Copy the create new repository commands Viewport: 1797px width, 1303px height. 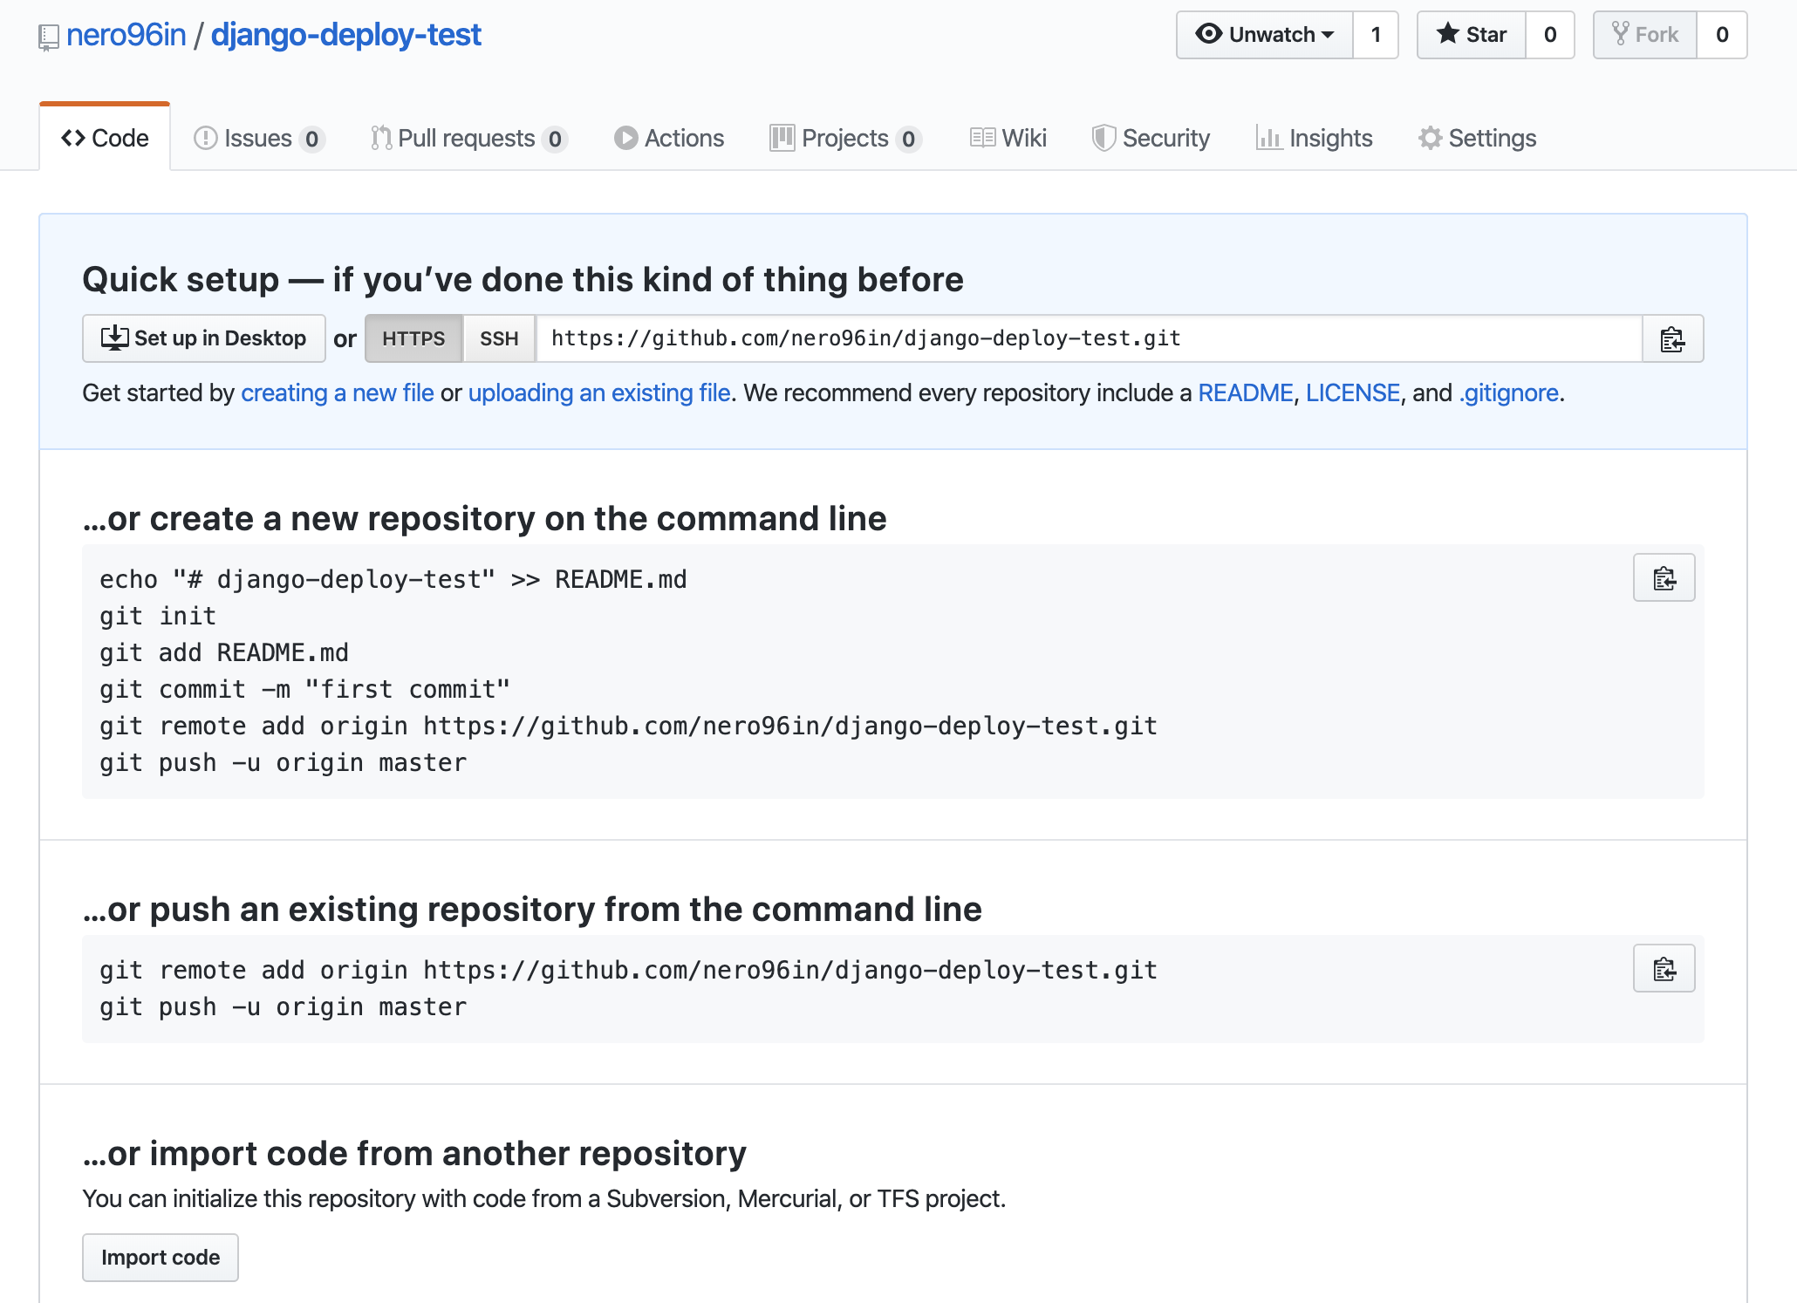click(1664, 578)
